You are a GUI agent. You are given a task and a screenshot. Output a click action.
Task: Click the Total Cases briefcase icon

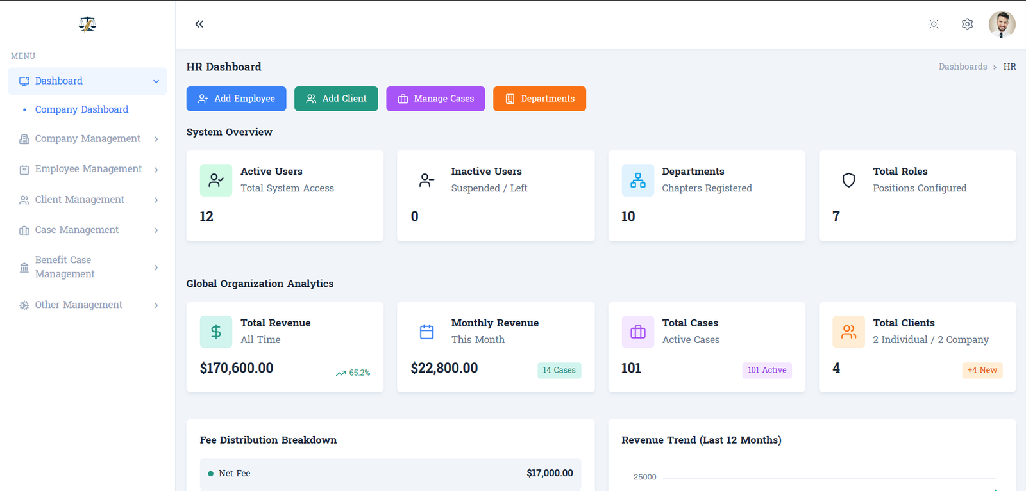[x=637, y=332]
